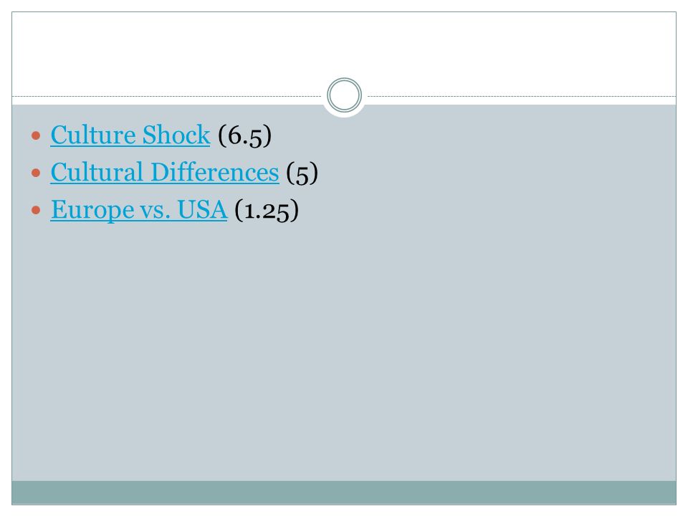Image resolution: width=688 pixels, height=516 pixels.
Task: Click the dashed line right of the circle
Action: (x=522, y=96)
